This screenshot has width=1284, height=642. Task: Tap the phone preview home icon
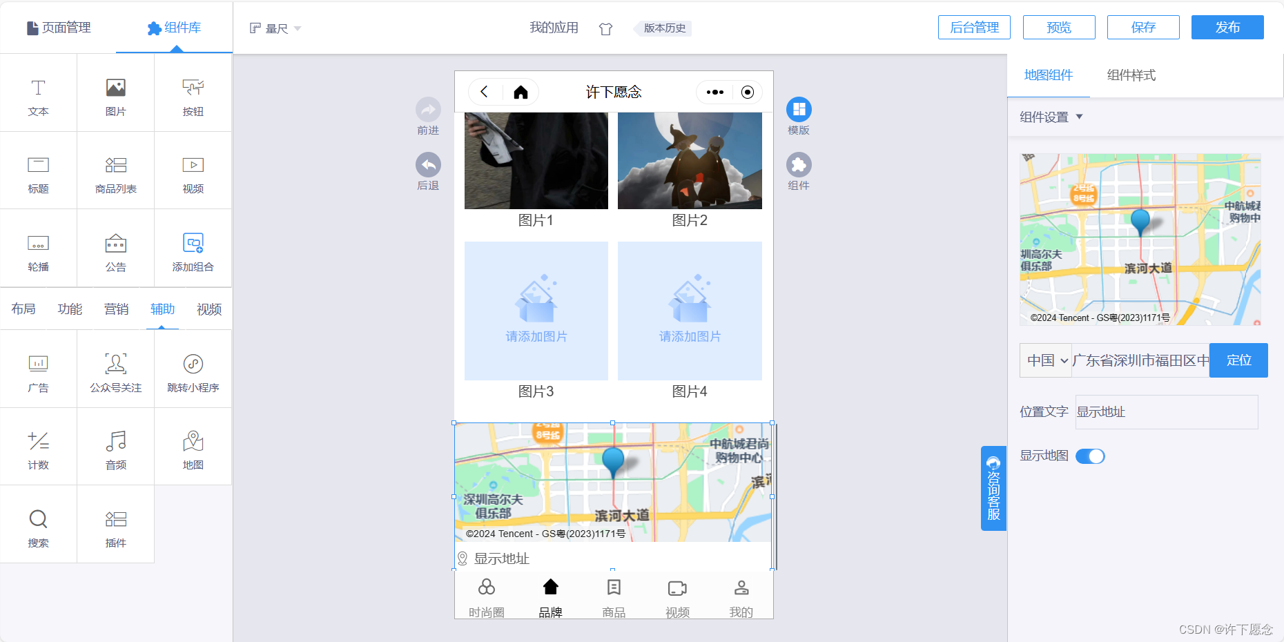tap(521, 92)
